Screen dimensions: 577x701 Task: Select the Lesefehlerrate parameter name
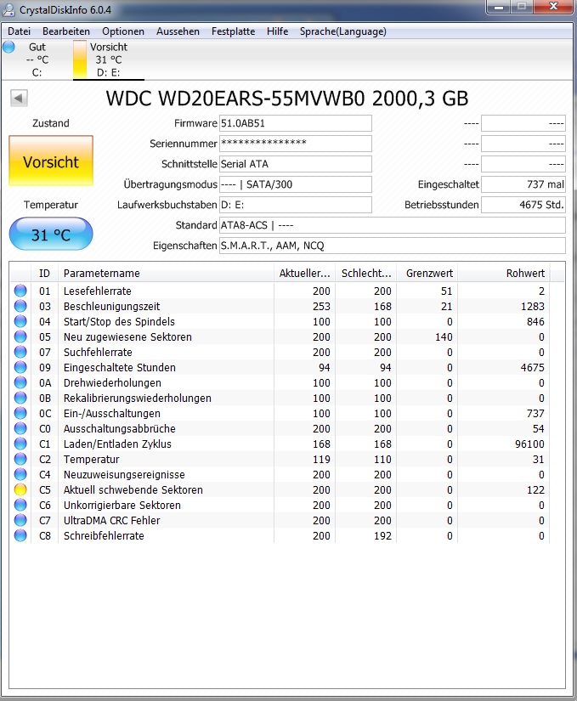coord(98,291)
